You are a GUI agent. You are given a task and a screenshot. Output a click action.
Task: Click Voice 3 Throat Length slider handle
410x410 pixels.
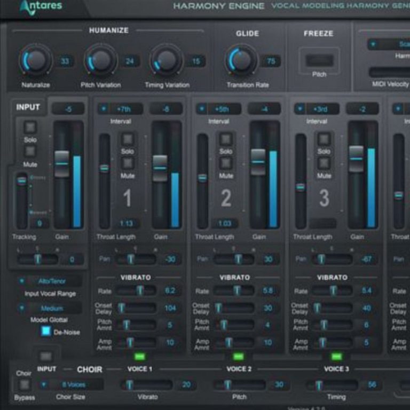(x=301, y=187)
